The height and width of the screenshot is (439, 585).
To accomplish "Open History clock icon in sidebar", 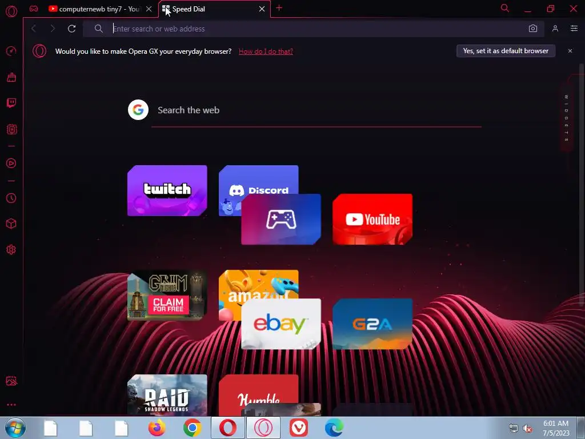I will pos(11,198).
